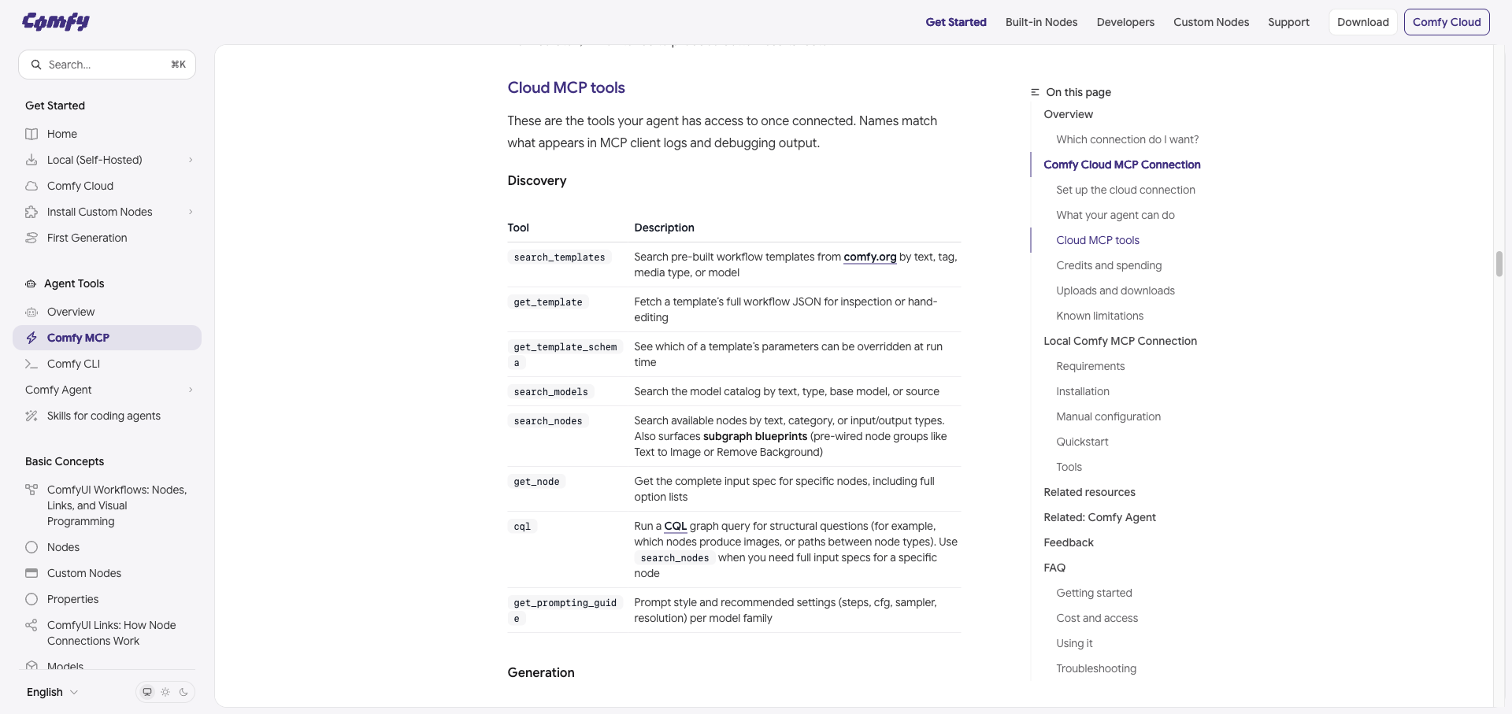The image size is (1512, 714).
Task: Jump to What your agent can do
Action: tap(1115, 215)
